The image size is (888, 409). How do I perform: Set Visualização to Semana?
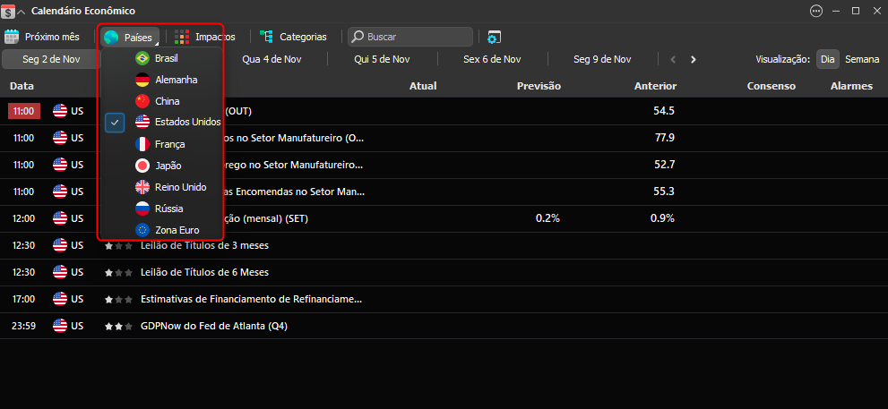click(862, 59)
